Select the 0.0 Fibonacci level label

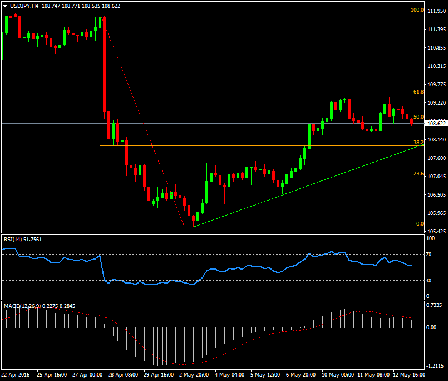[420, 223]
